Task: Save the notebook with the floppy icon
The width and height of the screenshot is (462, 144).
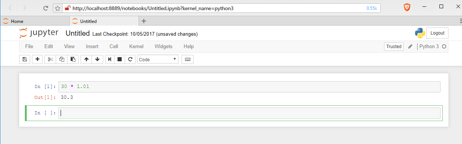Action: [24, 59]
